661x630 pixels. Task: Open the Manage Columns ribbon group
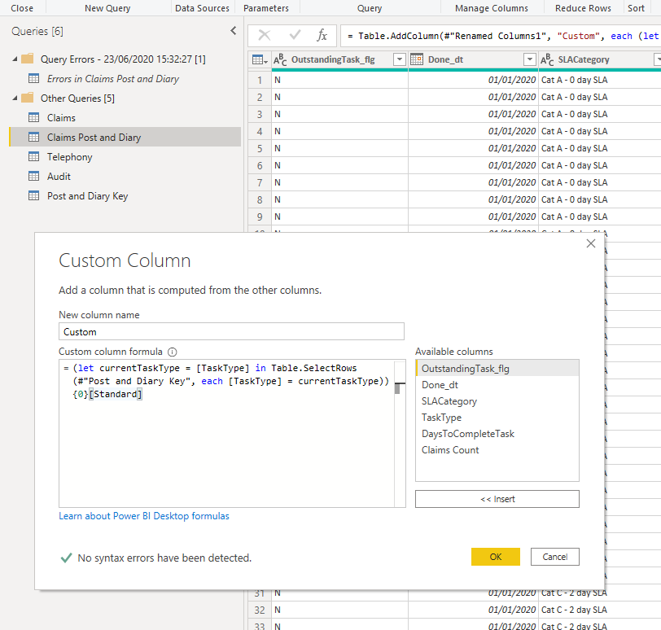[492, 8]
